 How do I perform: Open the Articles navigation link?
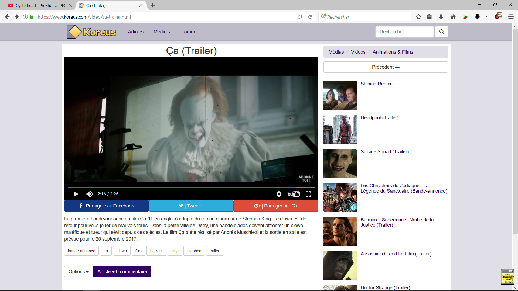click(x=135, y=32)
